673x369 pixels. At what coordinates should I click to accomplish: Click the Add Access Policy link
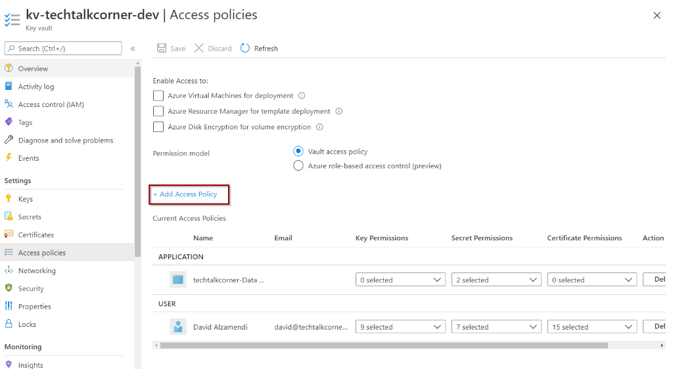185,194
